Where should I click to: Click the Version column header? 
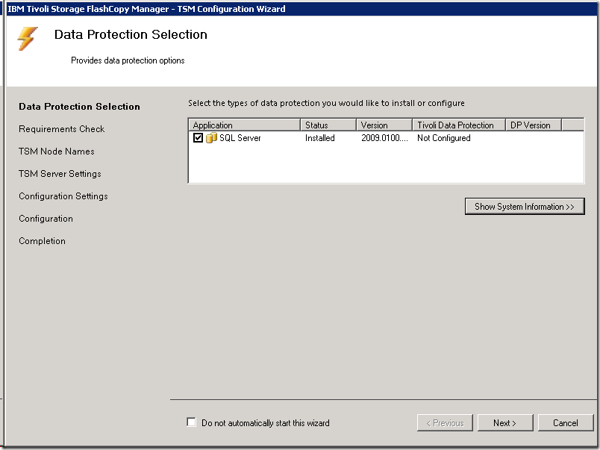coord(384,125)
